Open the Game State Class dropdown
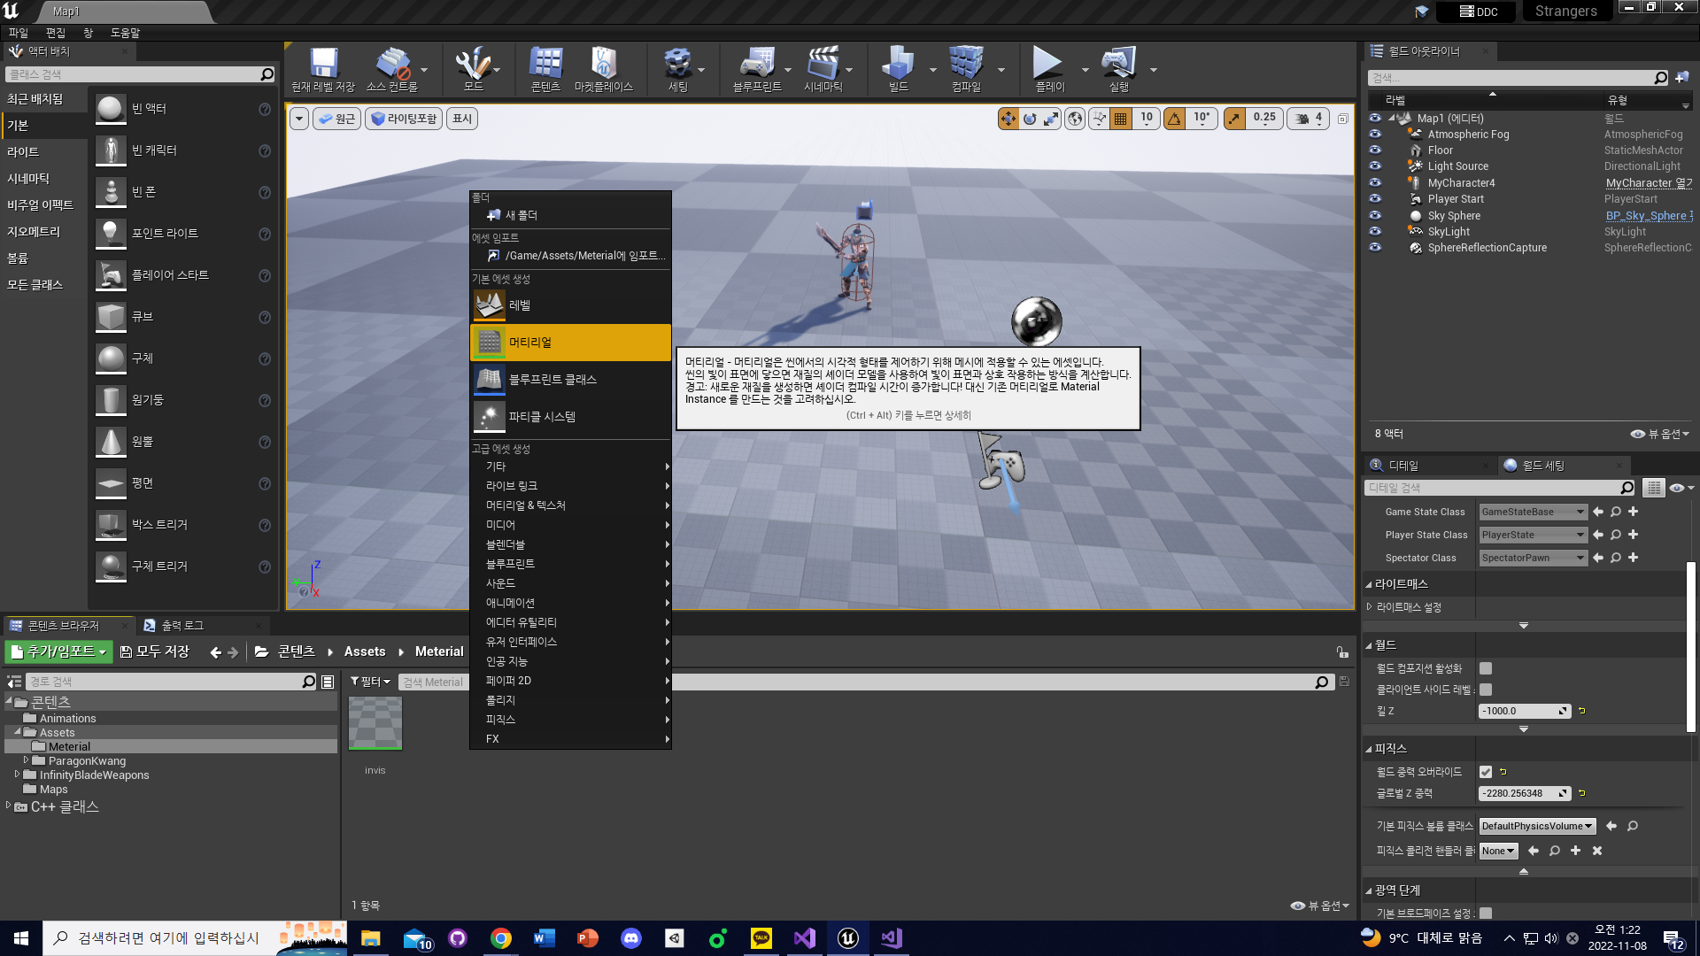 pyautogui.click(x=1534, y=512)
